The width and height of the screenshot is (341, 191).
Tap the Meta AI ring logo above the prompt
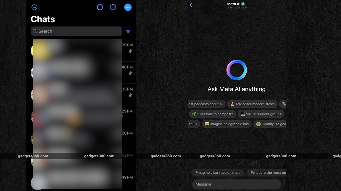tap(237, 70)
